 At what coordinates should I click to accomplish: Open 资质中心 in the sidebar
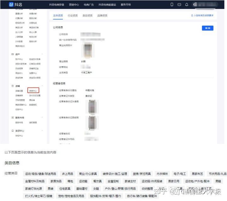[33, 91]
